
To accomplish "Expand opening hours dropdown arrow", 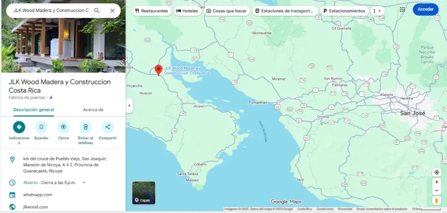I will [x=84, y=183].
